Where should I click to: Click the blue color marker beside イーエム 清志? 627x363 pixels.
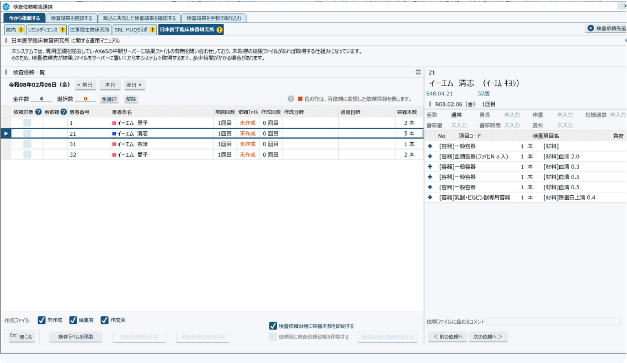[114, 134]
